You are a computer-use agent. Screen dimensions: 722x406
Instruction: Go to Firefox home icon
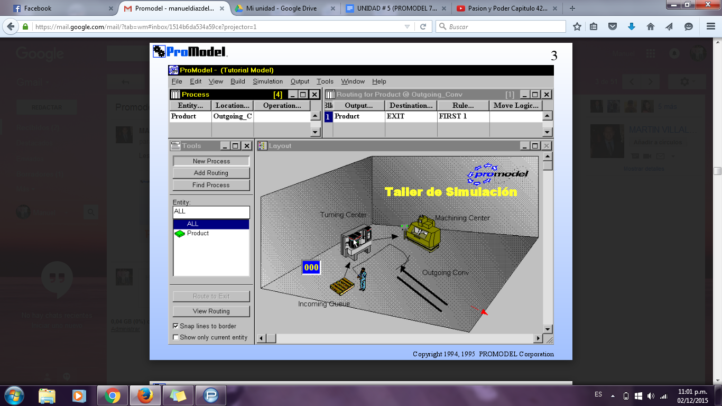click(651, 26)
